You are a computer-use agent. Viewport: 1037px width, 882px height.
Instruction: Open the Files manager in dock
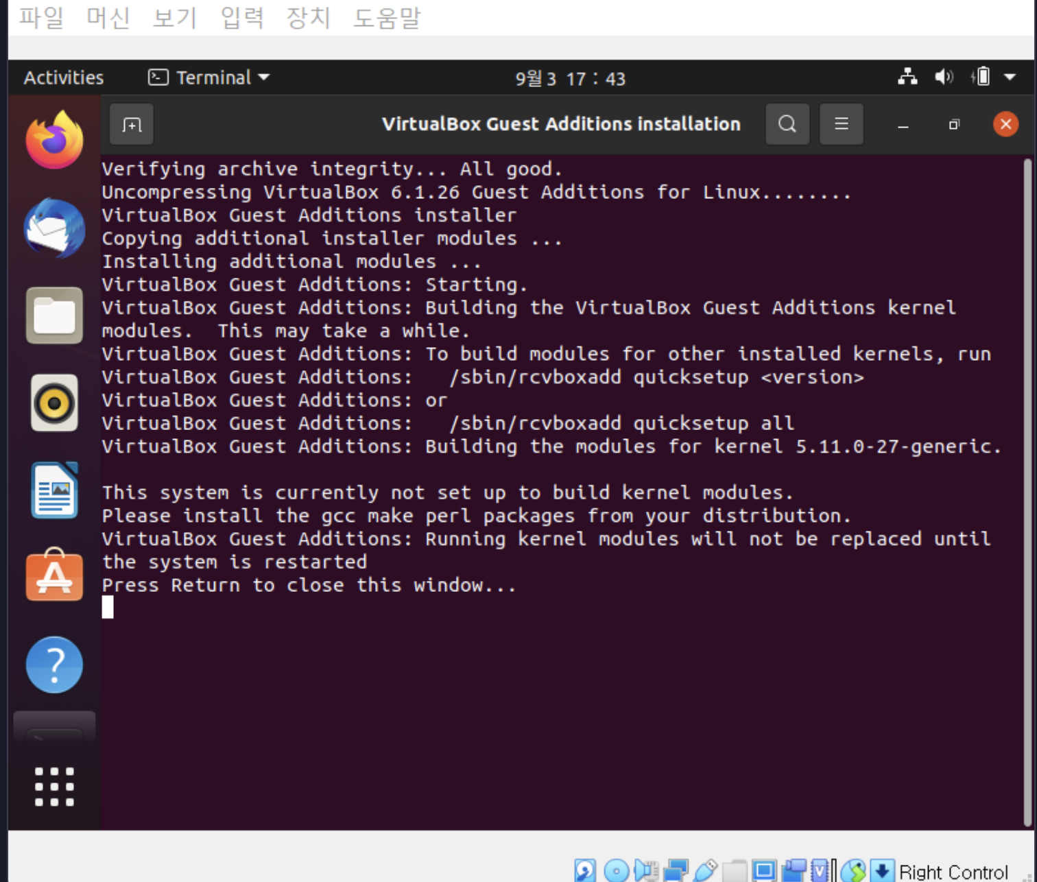(54, 315)
